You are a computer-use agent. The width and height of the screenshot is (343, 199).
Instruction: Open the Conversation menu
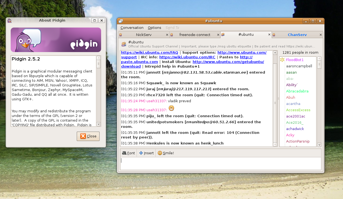tap(132, 28)
